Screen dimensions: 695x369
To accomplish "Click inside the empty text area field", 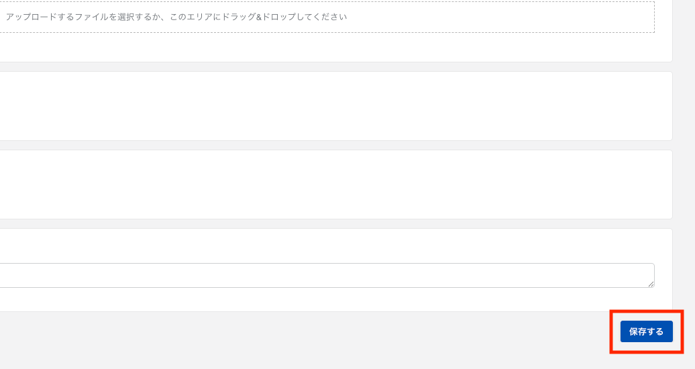I will coord(322,275).
